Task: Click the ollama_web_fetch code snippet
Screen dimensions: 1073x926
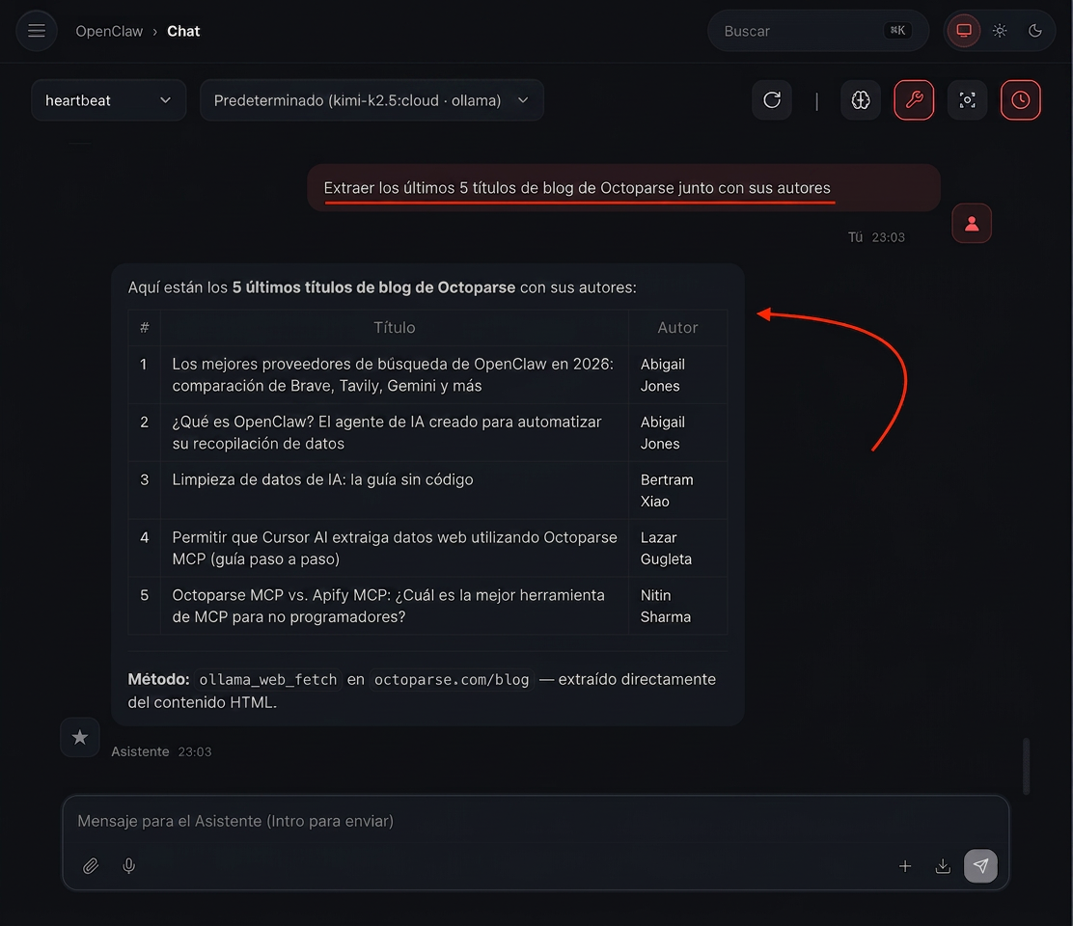Action: 267,680
